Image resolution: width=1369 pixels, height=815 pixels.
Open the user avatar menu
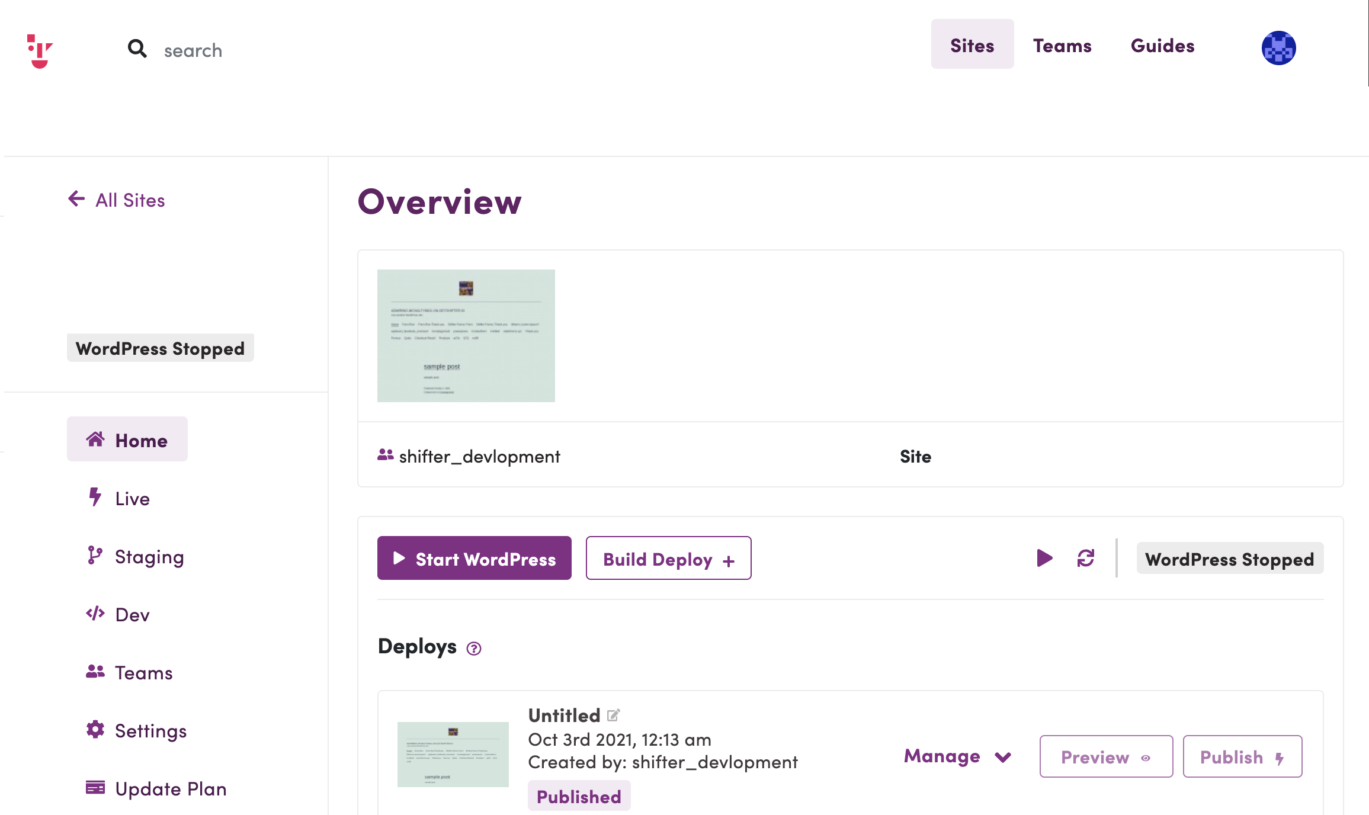(x=1278, y=48)
